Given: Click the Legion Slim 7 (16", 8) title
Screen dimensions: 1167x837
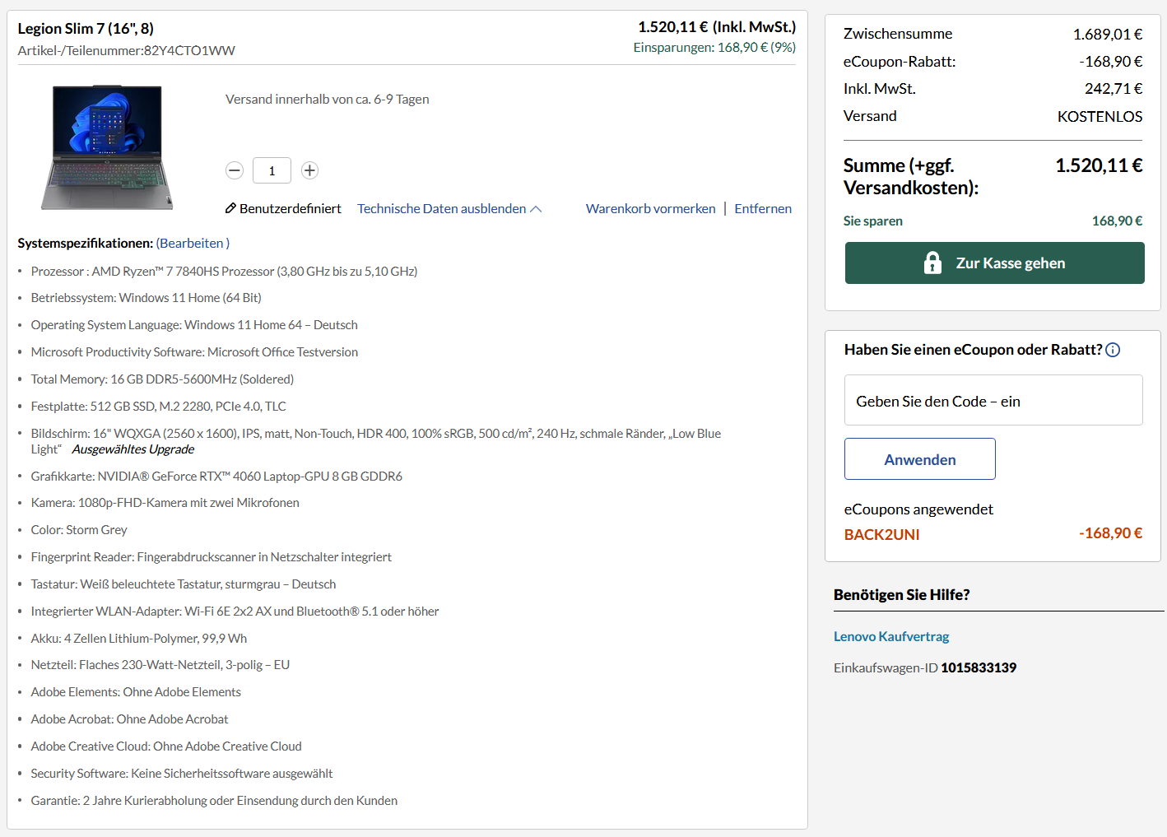Looking at the screenshot, I should tap(86, 28).
